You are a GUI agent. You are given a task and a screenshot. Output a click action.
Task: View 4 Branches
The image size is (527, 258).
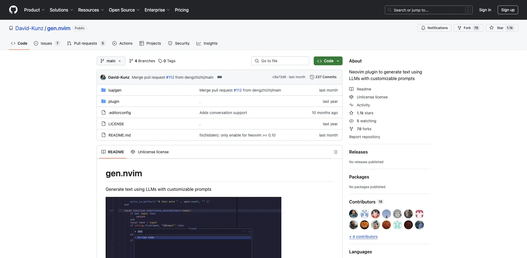(142, 61)
